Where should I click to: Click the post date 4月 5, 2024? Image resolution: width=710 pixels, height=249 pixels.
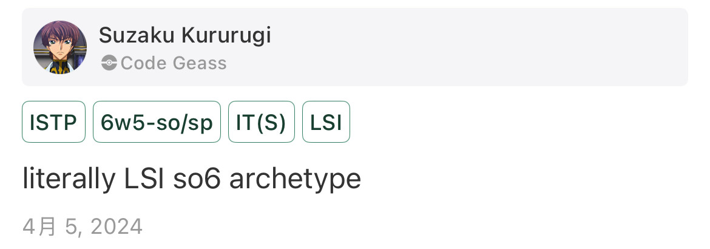[83, 227]
